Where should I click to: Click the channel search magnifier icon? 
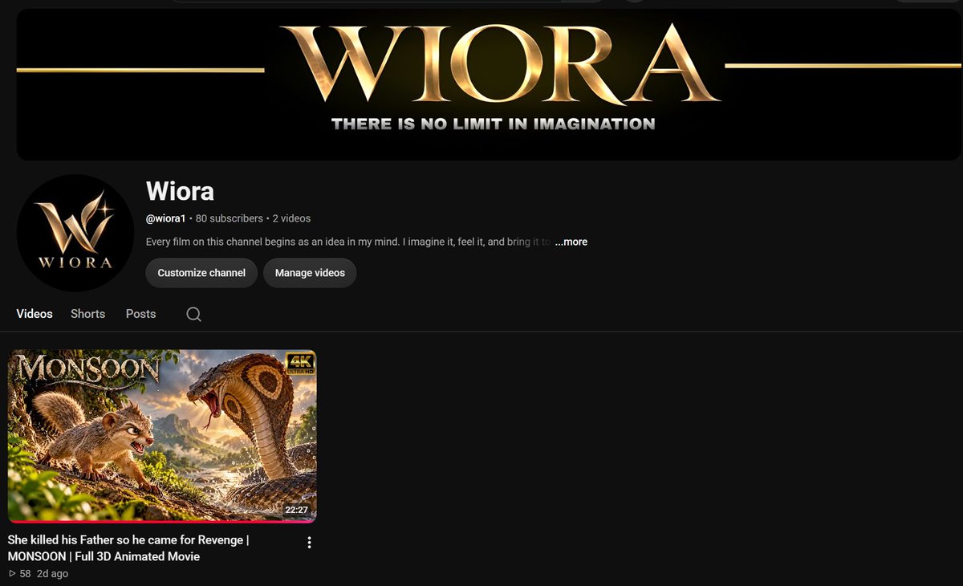193,314
